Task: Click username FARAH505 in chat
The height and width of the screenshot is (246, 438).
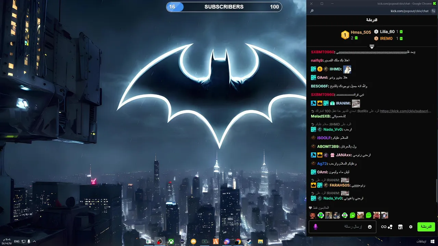Action: [340, 186]
